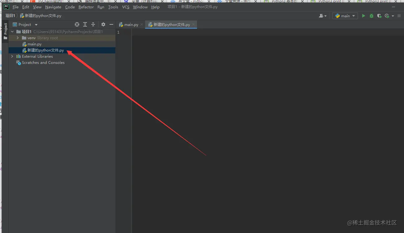The height and width of the screenshot is (233, 404).
Task: Open the Code With Me user icon
Action: coord(323,16)
